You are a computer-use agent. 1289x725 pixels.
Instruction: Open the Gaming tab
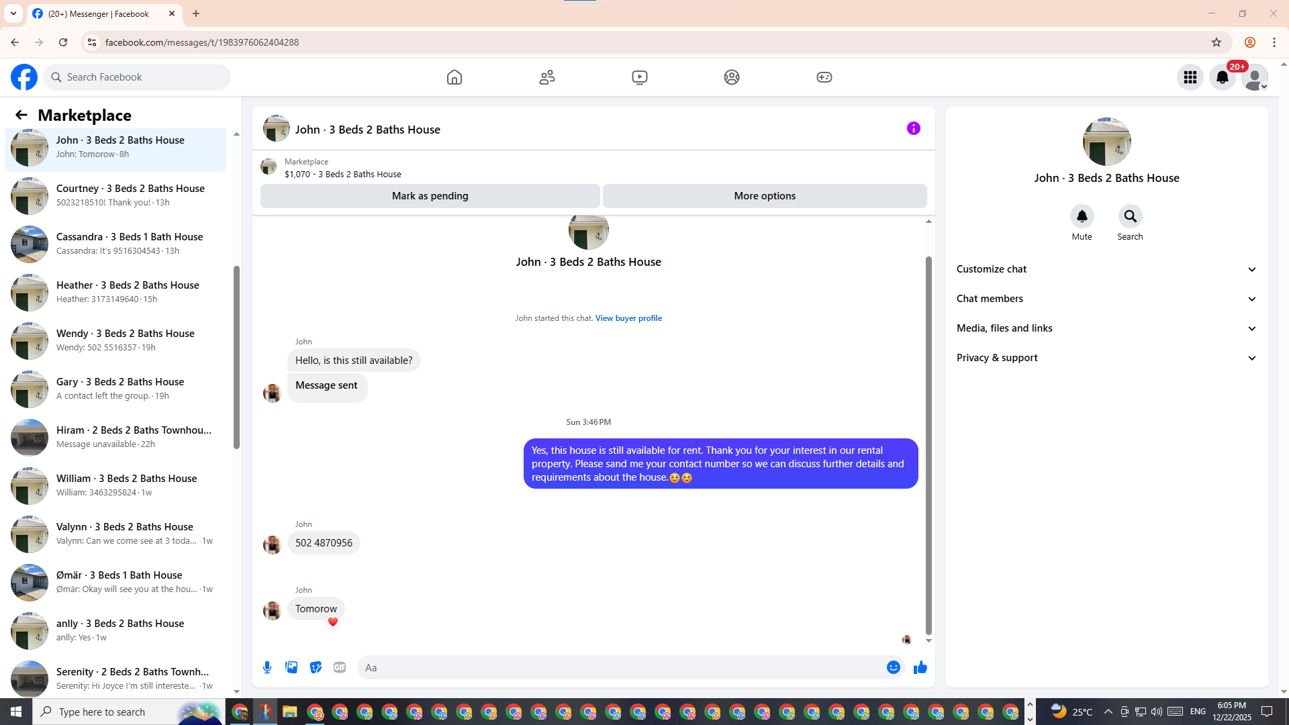[x=824, y=77]
